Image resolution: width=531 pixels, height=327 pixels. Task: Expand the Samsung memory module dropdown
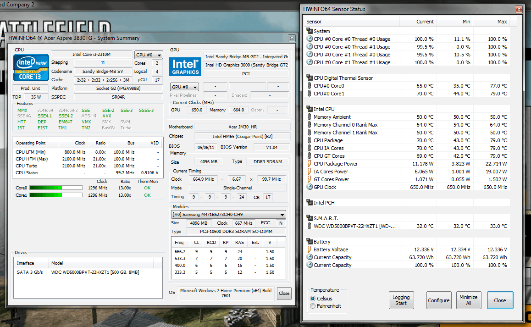228,215
